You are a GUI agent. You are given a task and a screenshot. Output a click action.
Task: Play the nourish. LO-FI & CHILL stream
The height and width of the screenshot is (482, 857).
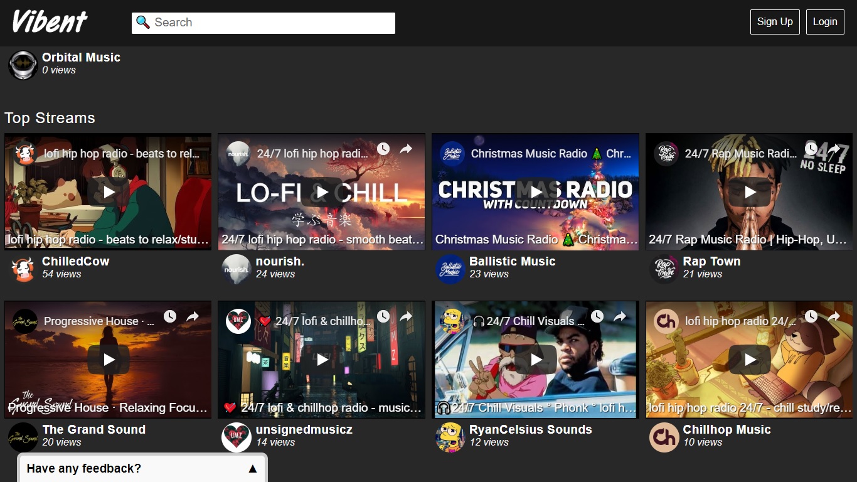[322, 192]
